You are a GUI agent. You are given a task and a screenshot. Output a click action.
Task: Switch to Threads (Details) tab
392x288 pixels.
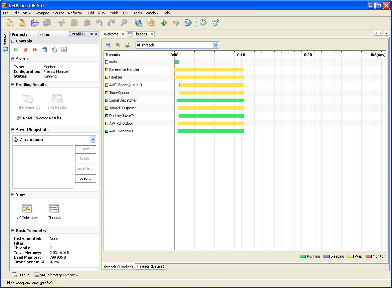150,266
